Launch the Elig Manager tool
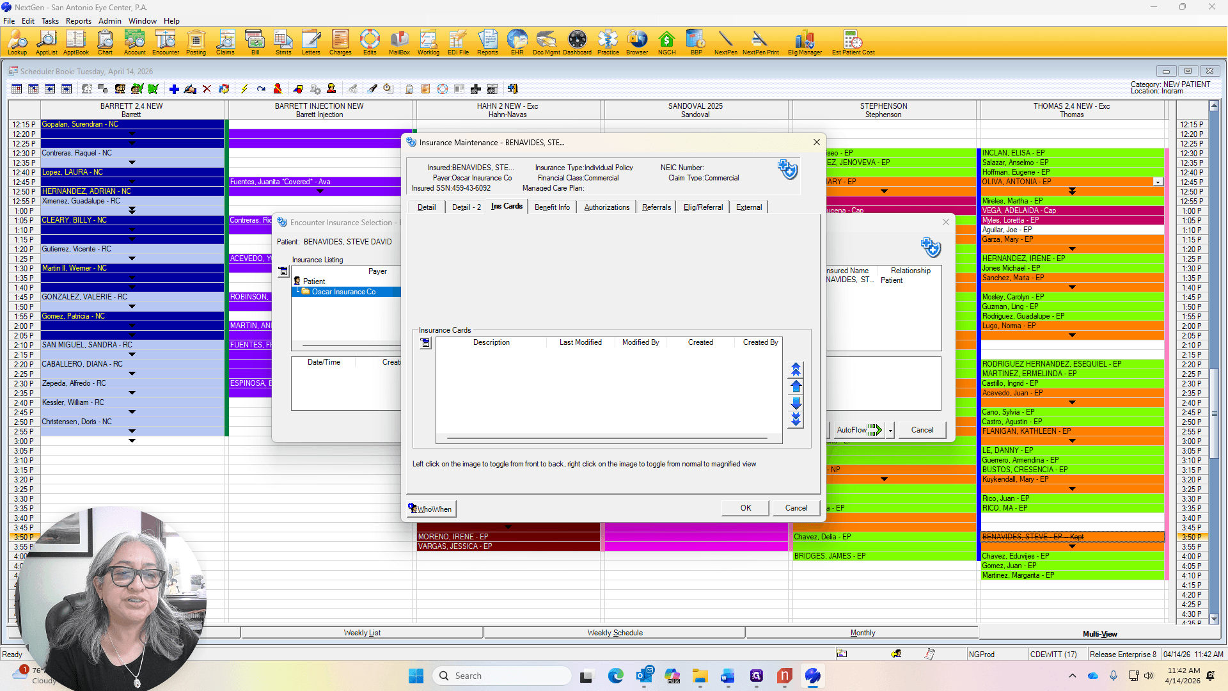Viewport: 1228px width, 691px height. [805, 42]
